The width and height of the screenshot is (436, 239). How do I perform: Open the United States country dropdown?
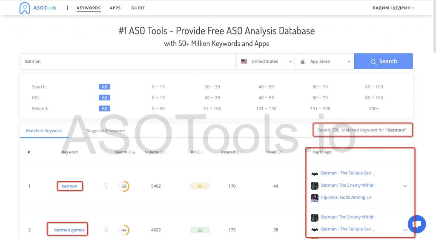[x=266, y=61]
